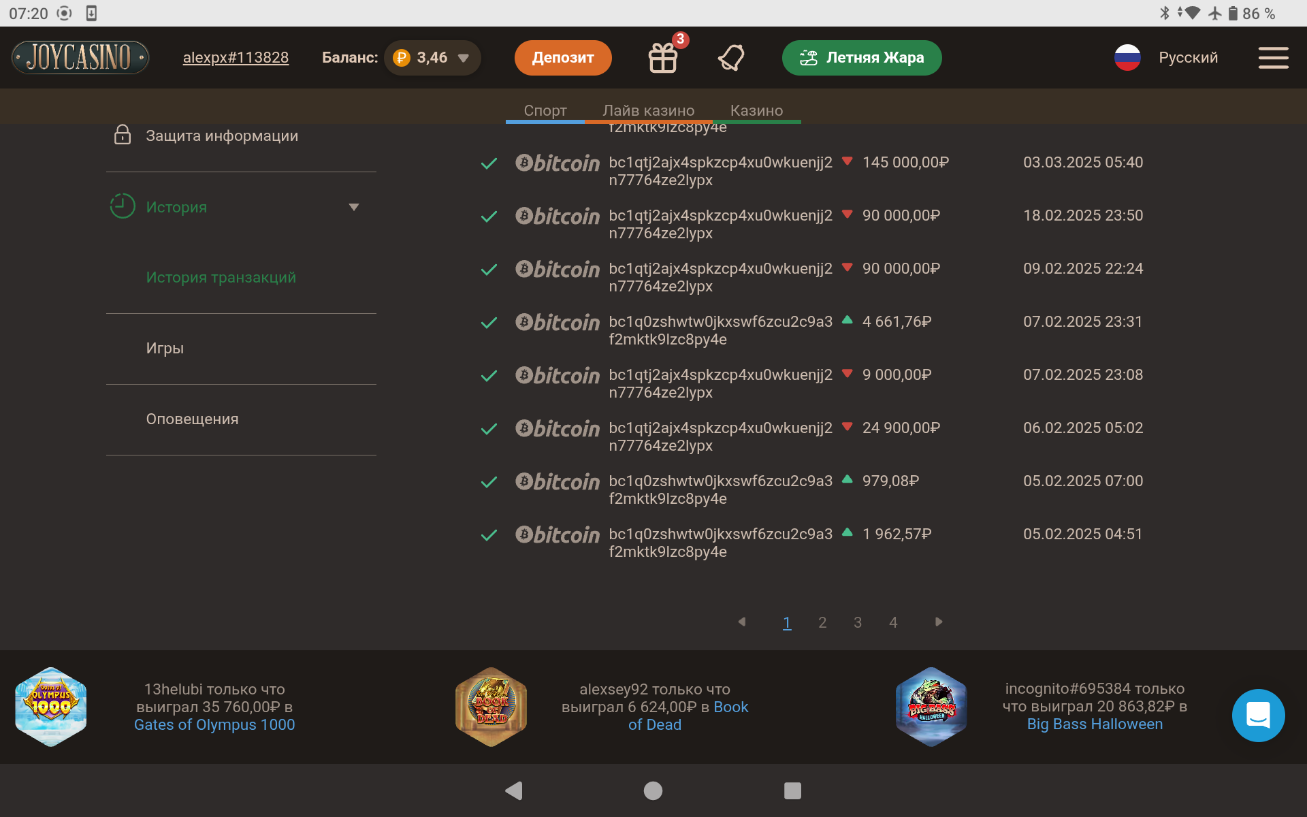Open the live chat support bubble
Screen dimensions: 1307x817
tap(1258, 715)
